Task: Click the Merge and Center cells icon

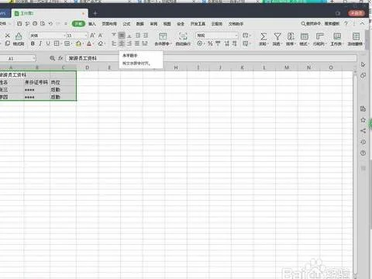Action: 163,36
